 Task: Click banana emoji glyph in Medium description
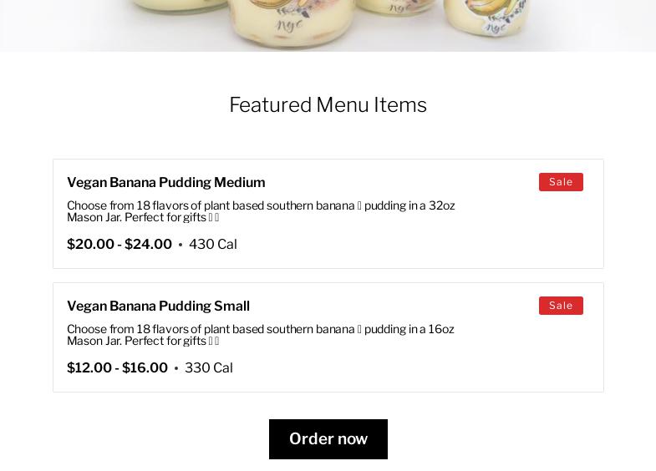point(359,205)
